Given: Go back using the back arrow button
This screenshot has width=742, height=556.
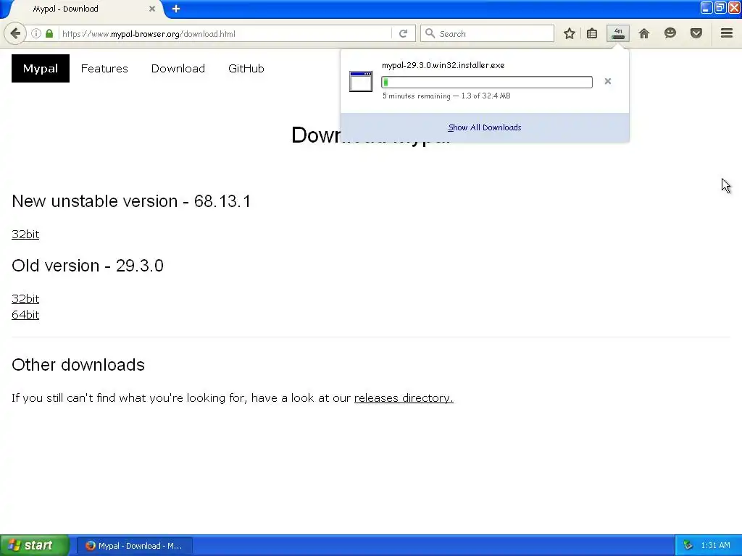Looking at the screenshot, I should (x=15, y=33).
